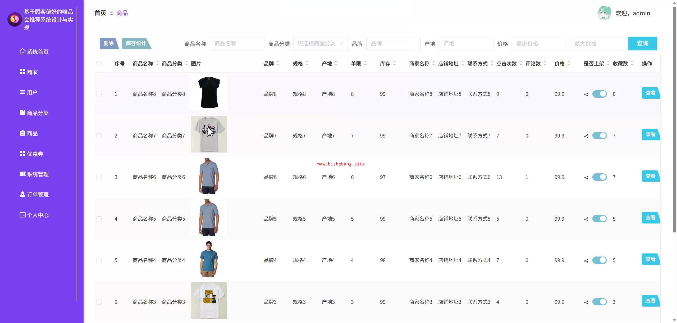Sort by 点击次数 column arrows
The width and height of the screenshot is (677, 323).
(x=521, y=63)
